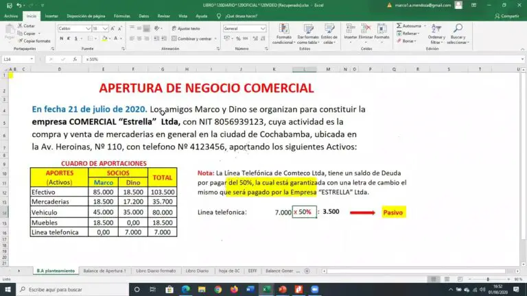Viewport: 527px width, 296px height.
Task: Toggle underline (S) formatting
Action: pos(76,38)
